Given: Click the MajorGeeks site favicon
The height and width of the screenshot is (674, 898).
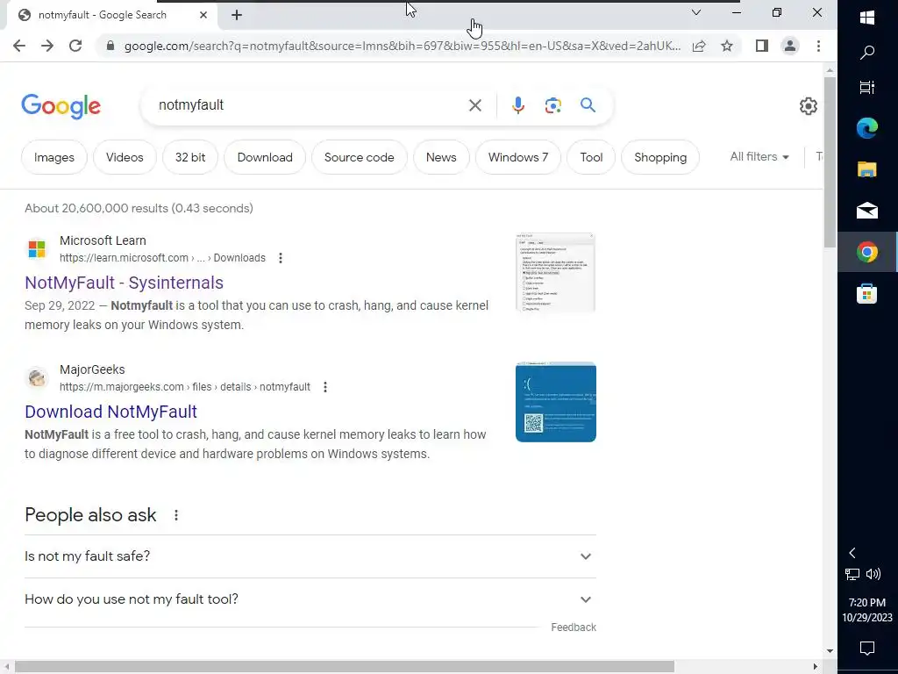Looking at the screenshot, I should pyautogui.click(x=37, y=378).
